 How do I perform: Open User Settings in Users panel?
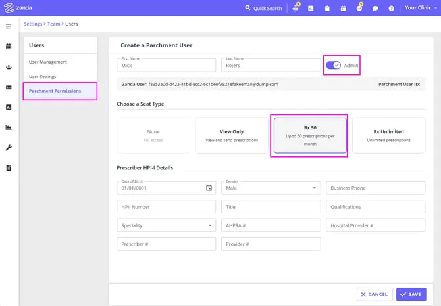[x=43, y=77]
